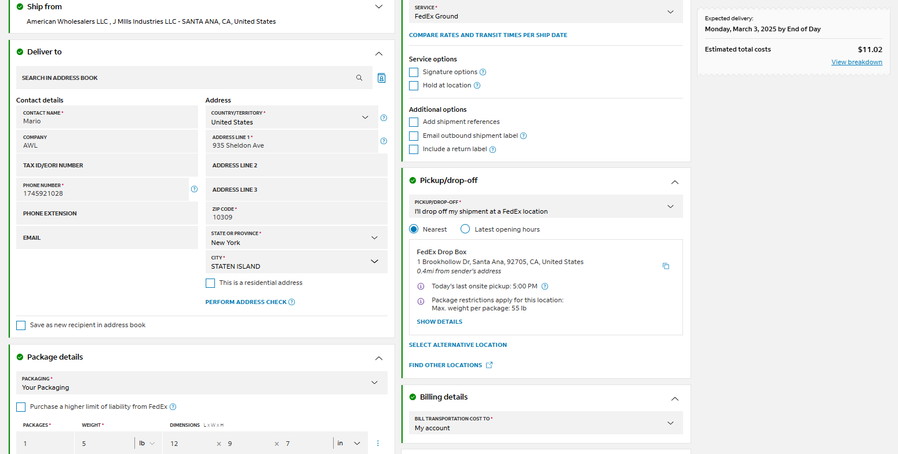Show help for higher limit of liability
Viewport: 898px width, 454px height.
coord(173,407)
